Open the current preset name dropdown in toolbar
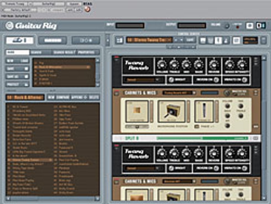This screenshot has height=204, width=271. [149, 40]
